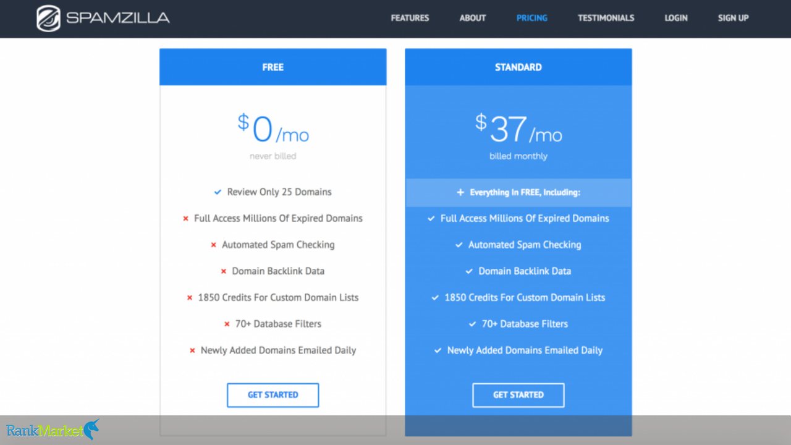The width and height of the screenshot is (791, 445).
Task: Open the Features menu item
Action: point(410,18)
